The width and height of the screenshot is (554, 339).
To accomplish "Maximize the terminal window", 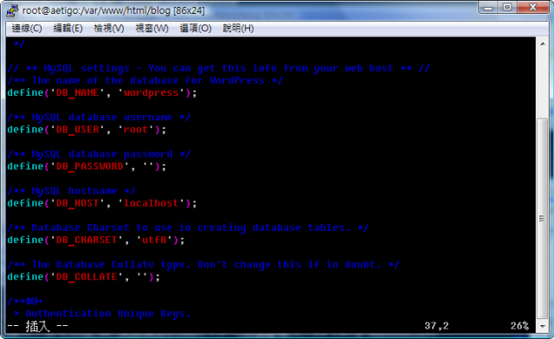I will click(507, 8).
